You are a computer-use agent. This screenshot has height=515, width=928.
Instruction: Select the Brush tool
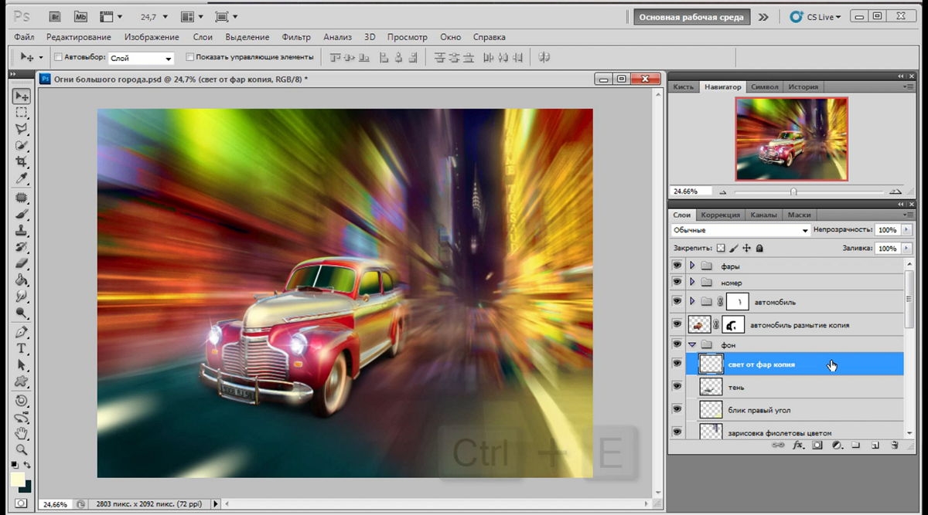pyautogui.click(x=22, y=214)
